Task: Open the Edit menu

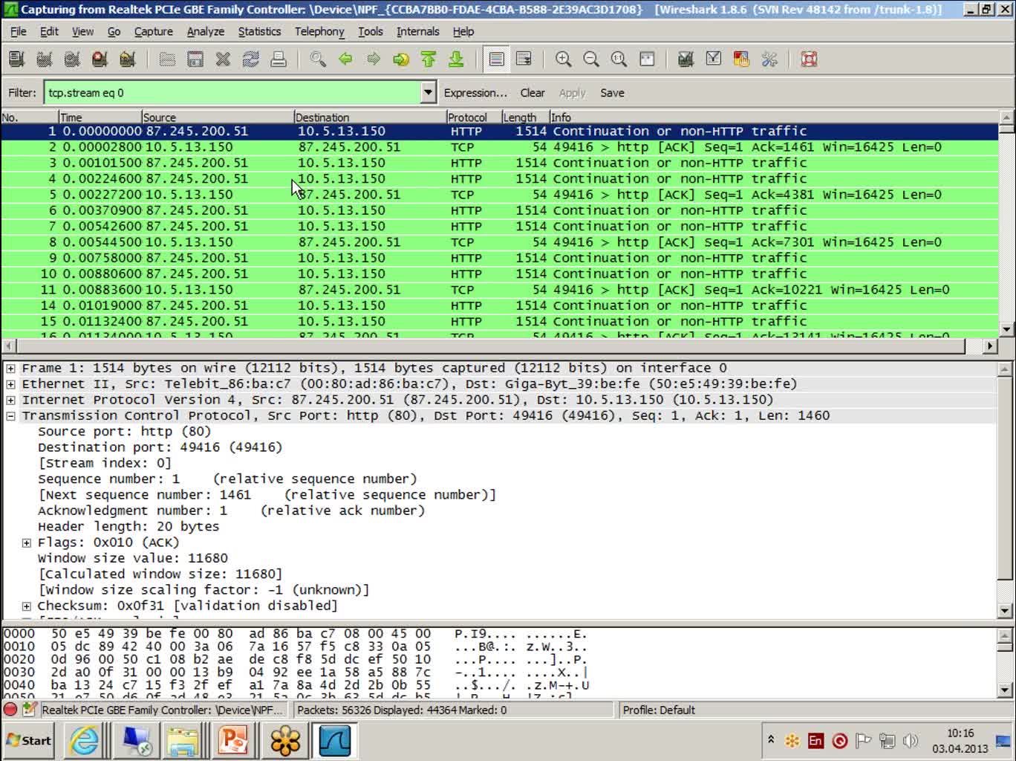Action: (49, 31)
